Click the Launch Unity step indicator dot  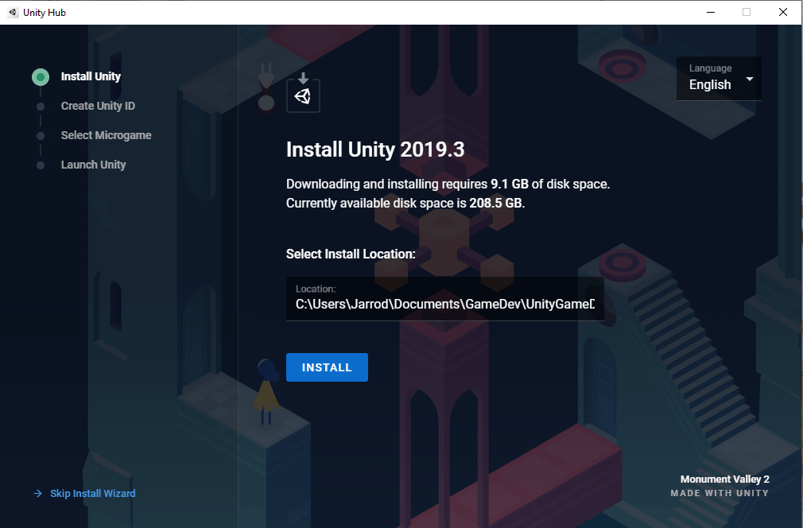tap(40, 165)
